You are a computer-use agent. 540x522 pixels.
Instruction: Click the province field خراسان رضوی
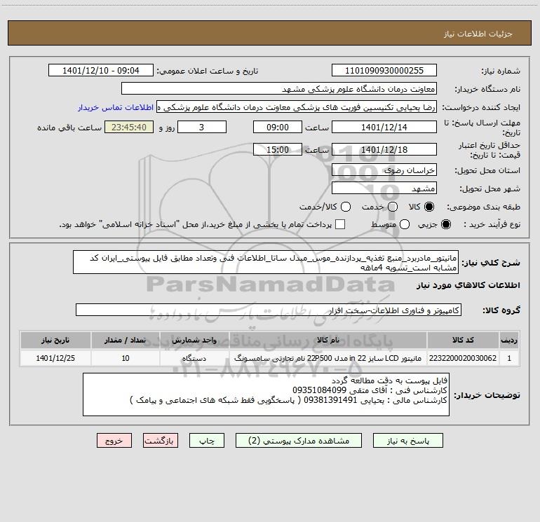[384, 170]
